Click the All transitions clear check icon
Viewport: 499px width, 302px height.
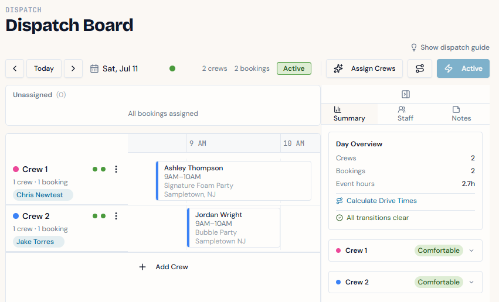point(340,218)
